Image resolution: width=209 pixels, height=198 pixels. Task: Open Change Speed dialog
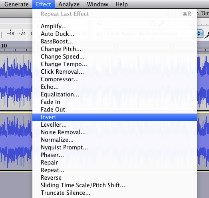pos(115,57)
